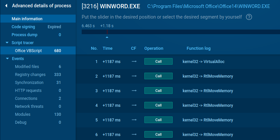Open the Modules list
This screenshot has width=280, height=140.
23,114
